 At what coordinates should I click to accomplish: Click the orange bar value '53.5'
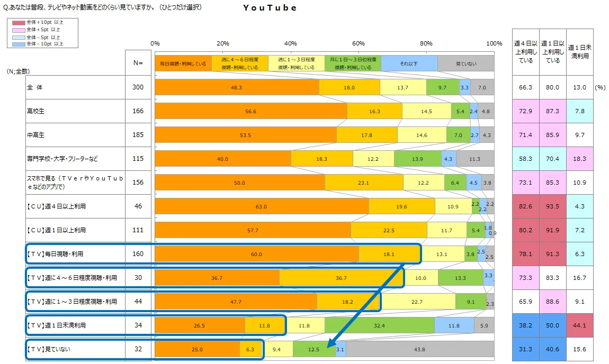pos(246,135)
